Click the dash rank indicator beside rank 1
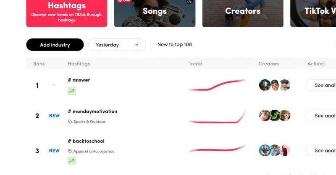The height and width of the screenshot is (175, 336). point(55,85)
